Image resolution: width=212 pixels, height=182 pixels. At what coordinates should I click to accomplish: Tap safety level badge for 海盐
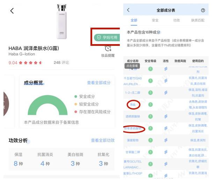pos(150,105)
